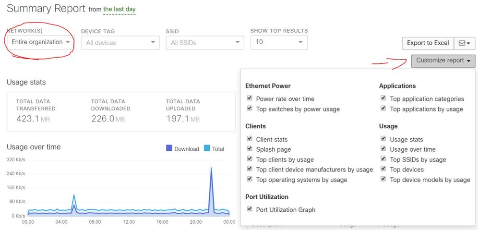
Task: Toggle Top switches by power usage checkbox
Action: coord(250,109)
